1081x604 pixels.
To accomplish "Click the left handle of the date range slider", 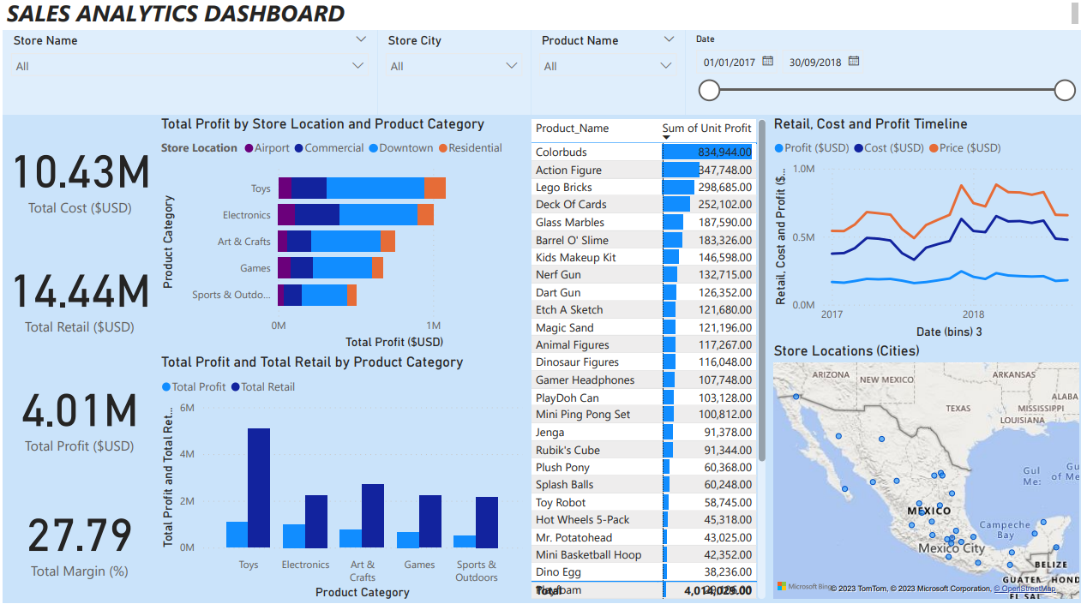I will point(709,89).
